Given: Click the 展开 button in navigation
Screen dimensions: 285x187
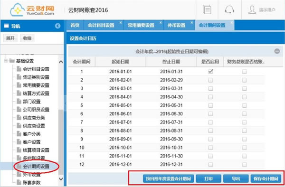Looking at the screenshot, I should [x=10, y=38].
